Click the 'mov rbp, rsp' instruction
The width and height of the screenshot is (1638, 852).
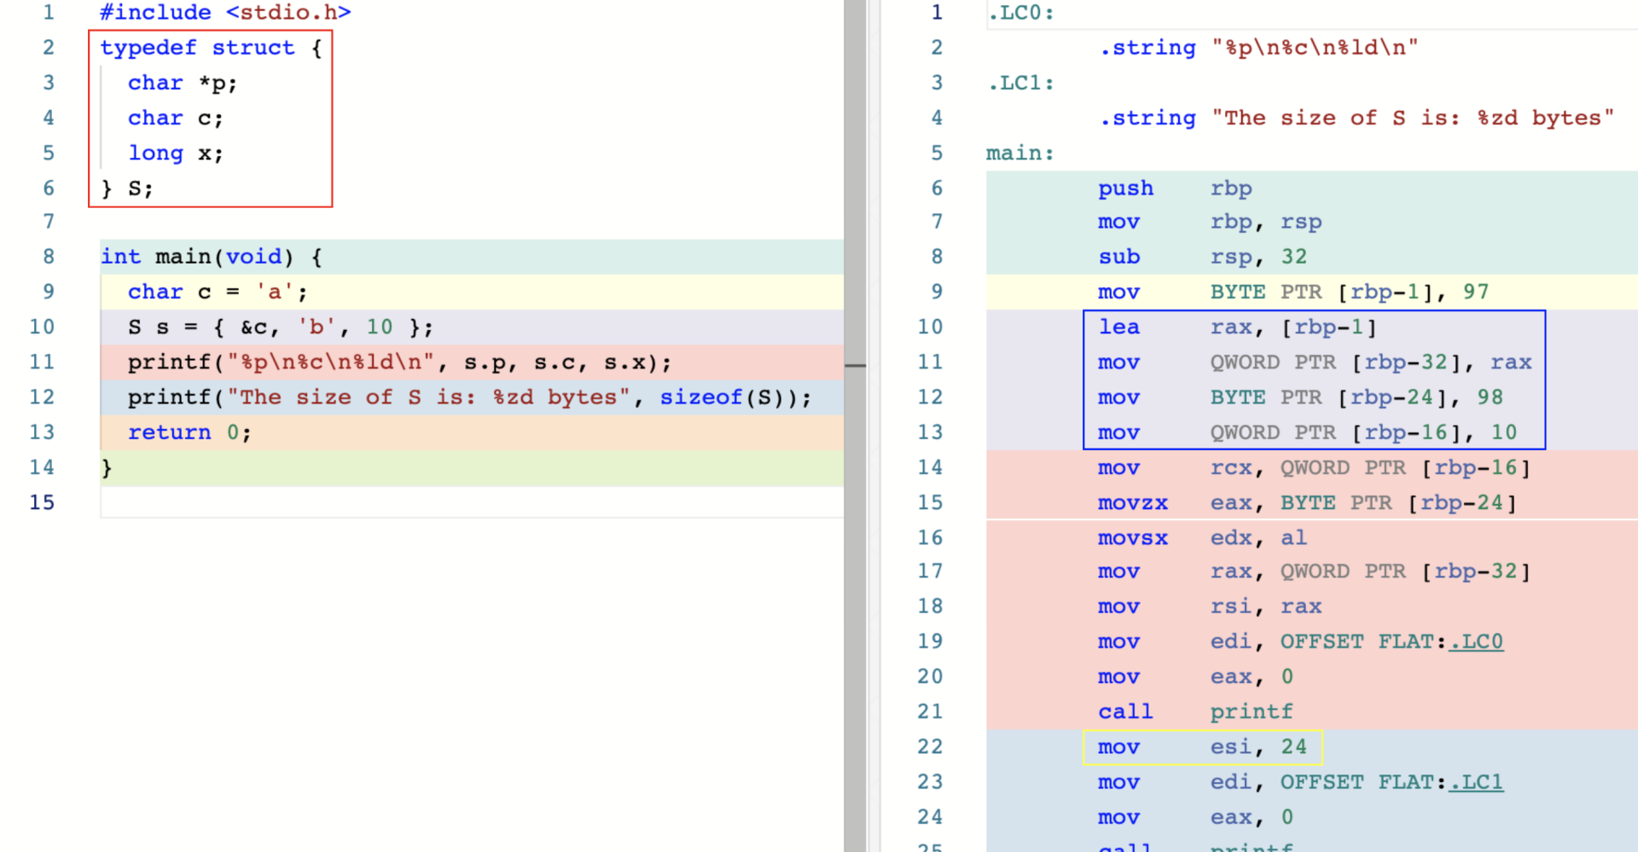coord(1210,222)
